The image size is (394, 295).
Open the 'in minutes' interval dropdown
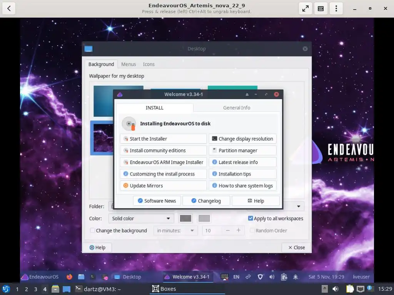pyautogui.click(x=175, y=230)
